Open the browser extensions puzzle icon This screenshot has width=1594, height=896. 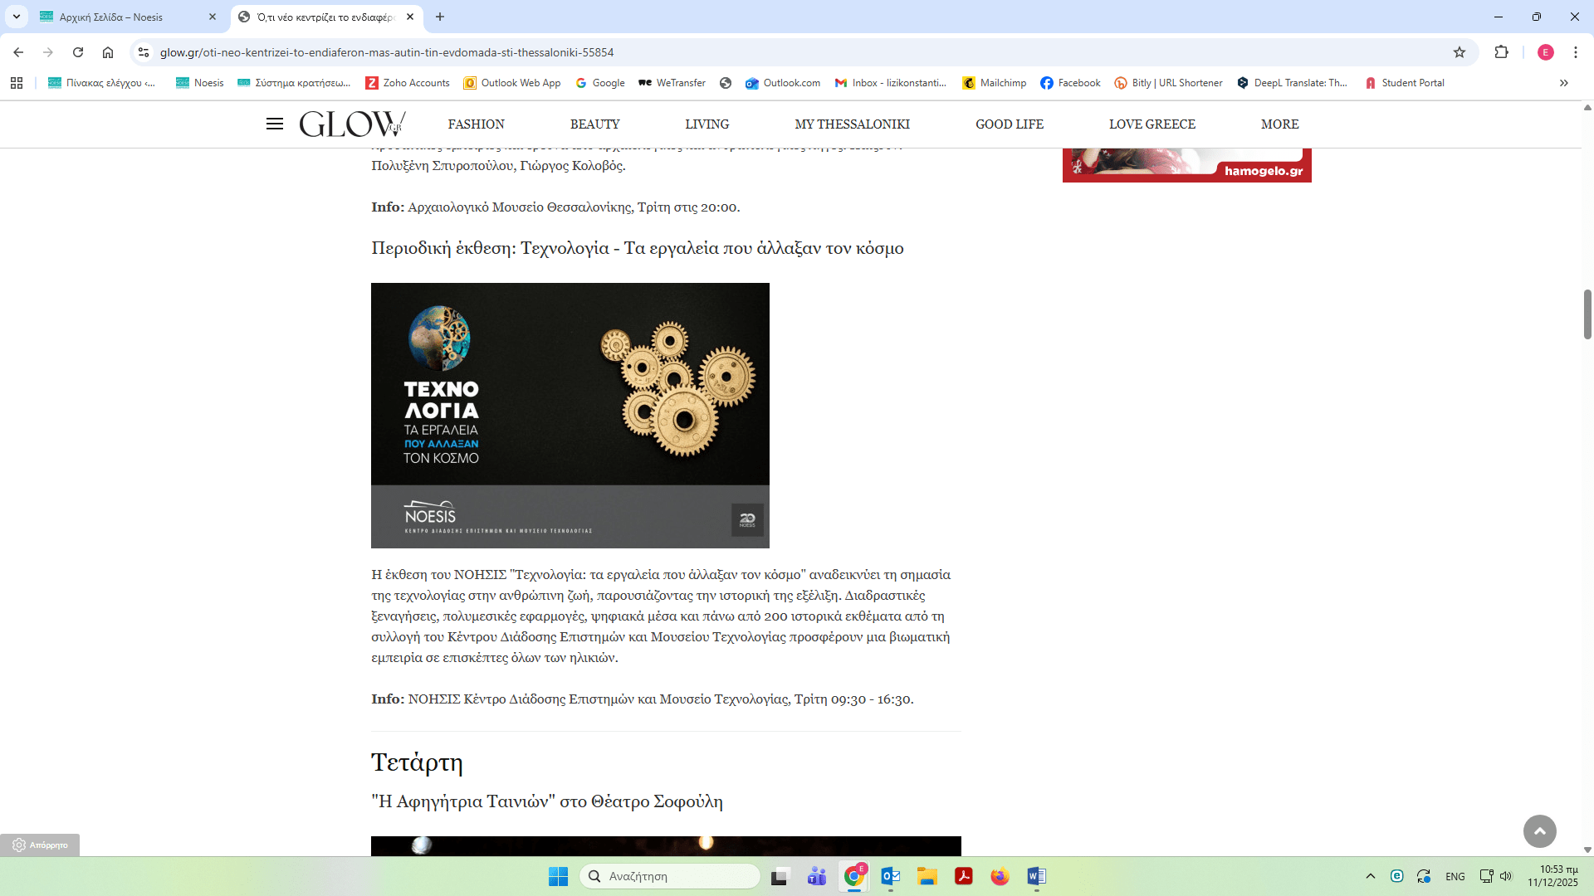click(x=1501, y=52)
